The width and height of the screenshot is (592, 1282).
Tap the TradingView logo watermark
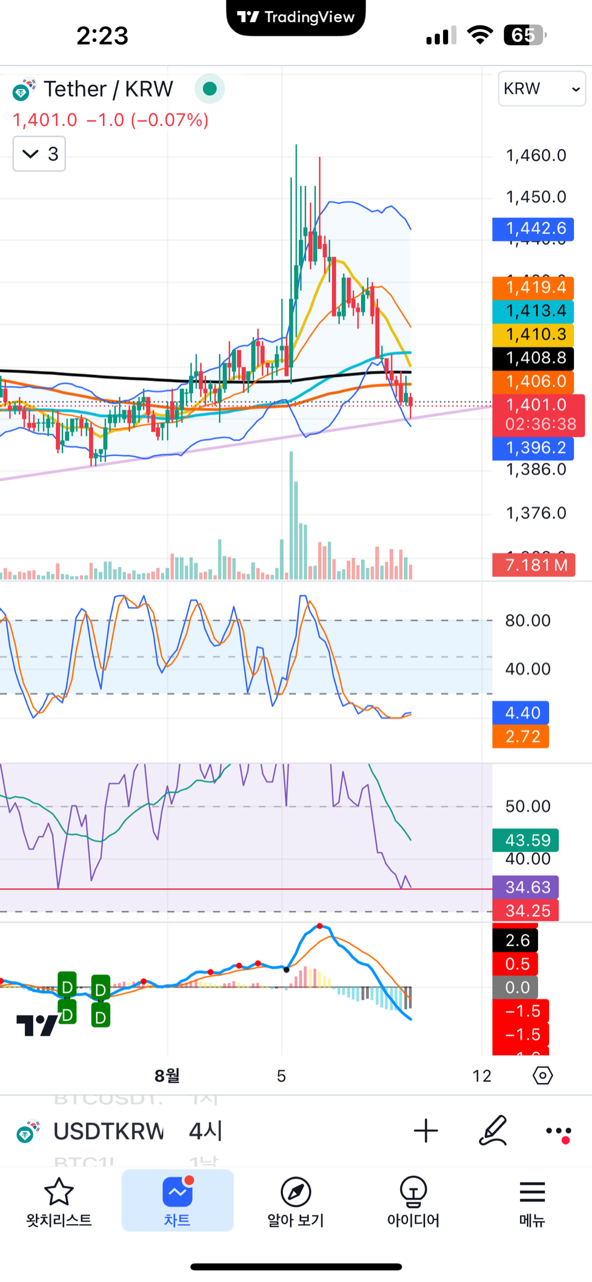pos(37,1025)
